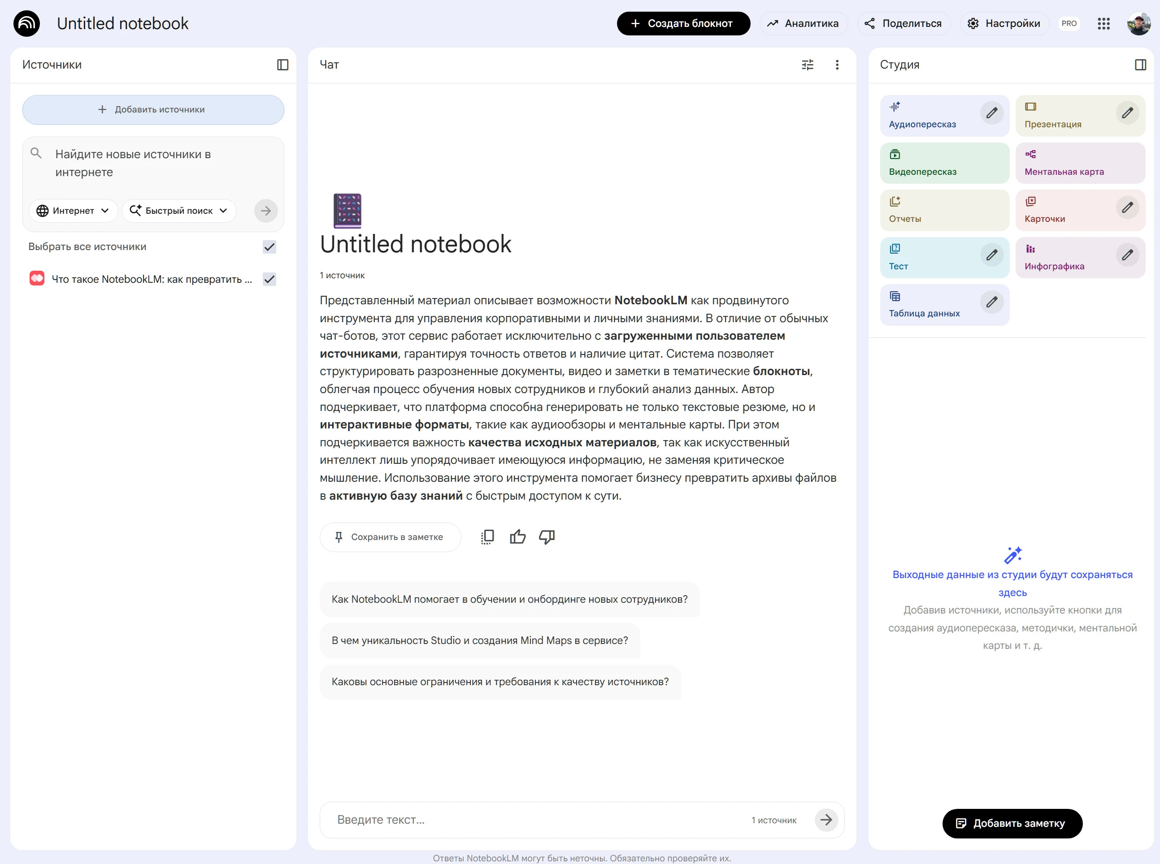Uncheck the Что такое NotebookLM source checkbox

tap(269, 279)
